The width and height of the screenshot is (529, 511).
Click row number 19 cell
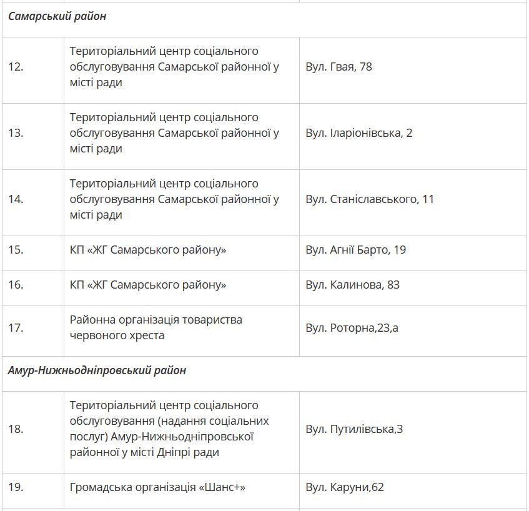[x=16, y=487]
